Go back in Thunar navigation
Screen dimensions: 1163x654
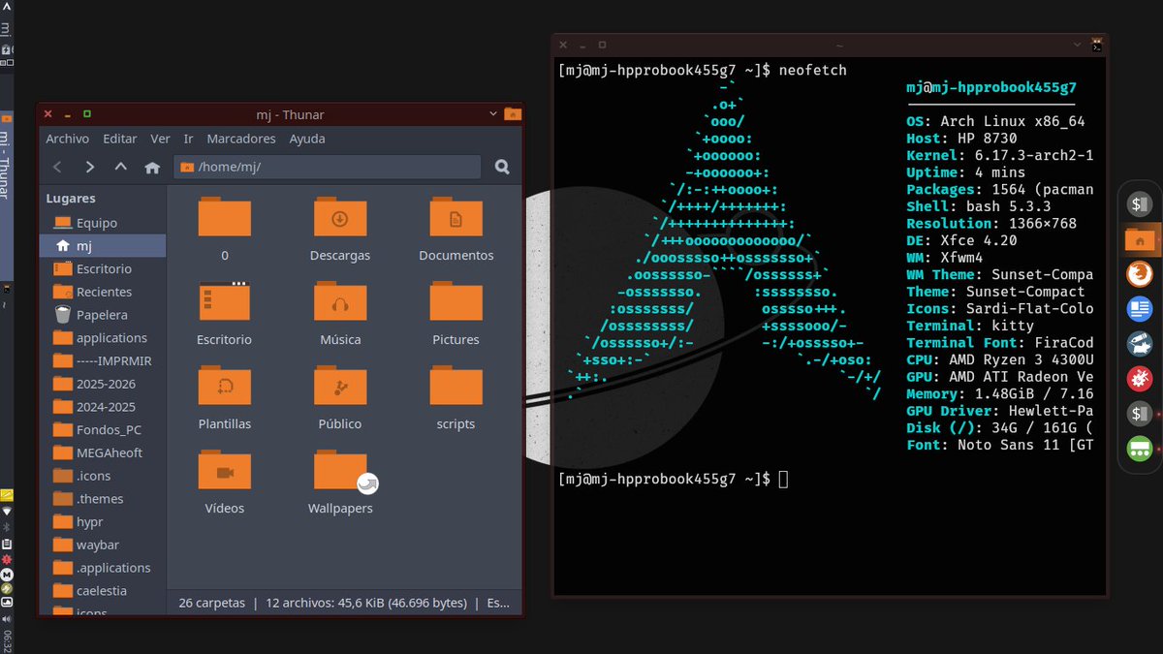click(x=58, y=167)
